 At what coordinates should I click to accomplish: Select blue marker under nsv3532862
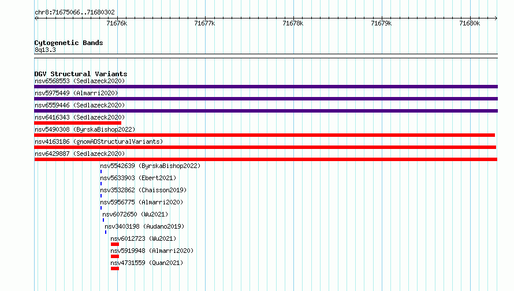101,196
